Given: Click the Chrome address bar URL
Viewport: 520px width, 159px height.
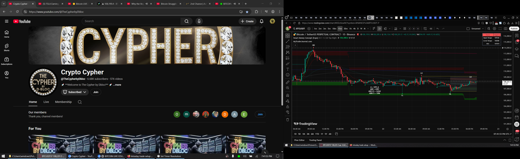Looking at the screenshot, I should [57, 12].
